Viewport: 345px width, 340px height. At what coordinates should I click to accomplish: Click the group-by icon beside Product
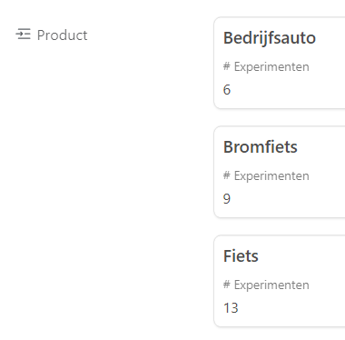[x=24, y=34]
